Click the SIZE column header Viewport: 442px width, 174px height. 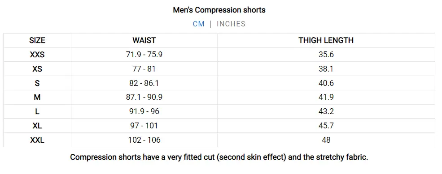point(37,40)
